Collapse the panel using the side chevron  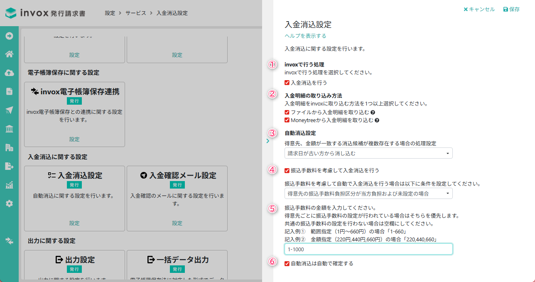(x=267, y=141)
